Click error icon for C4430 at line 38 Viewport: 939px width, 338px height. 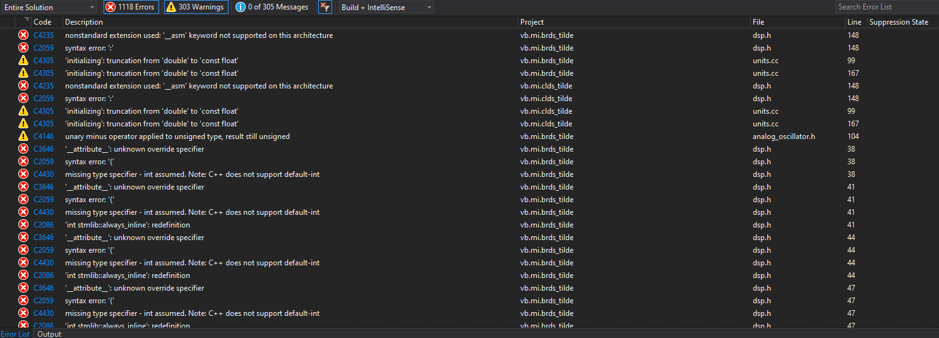(x=23, y=174)
